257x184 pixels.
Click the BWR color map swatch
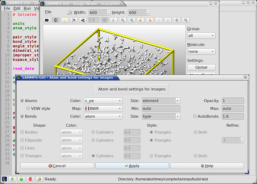(87, 109)
